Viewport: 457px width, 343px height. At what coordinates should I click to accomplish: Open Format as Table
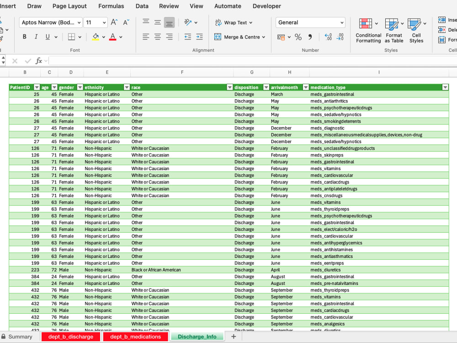tap(394, 30)
